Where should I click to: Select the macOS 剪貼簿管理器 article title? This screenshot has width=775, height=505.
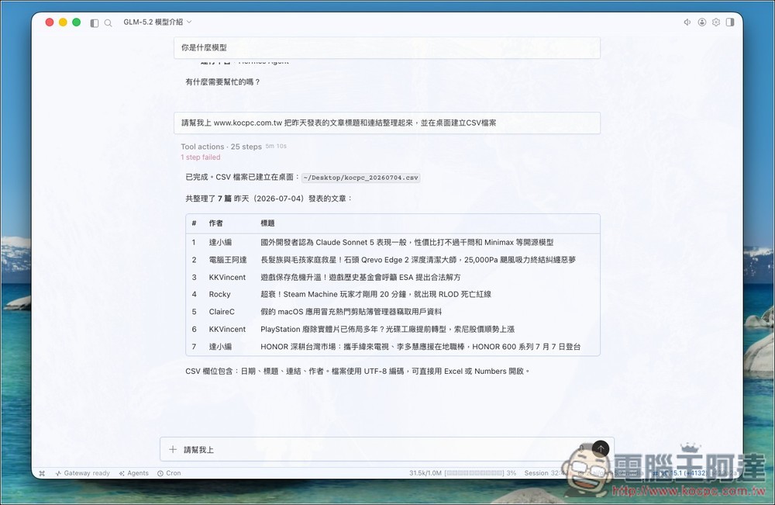click(x=351, y=312)
